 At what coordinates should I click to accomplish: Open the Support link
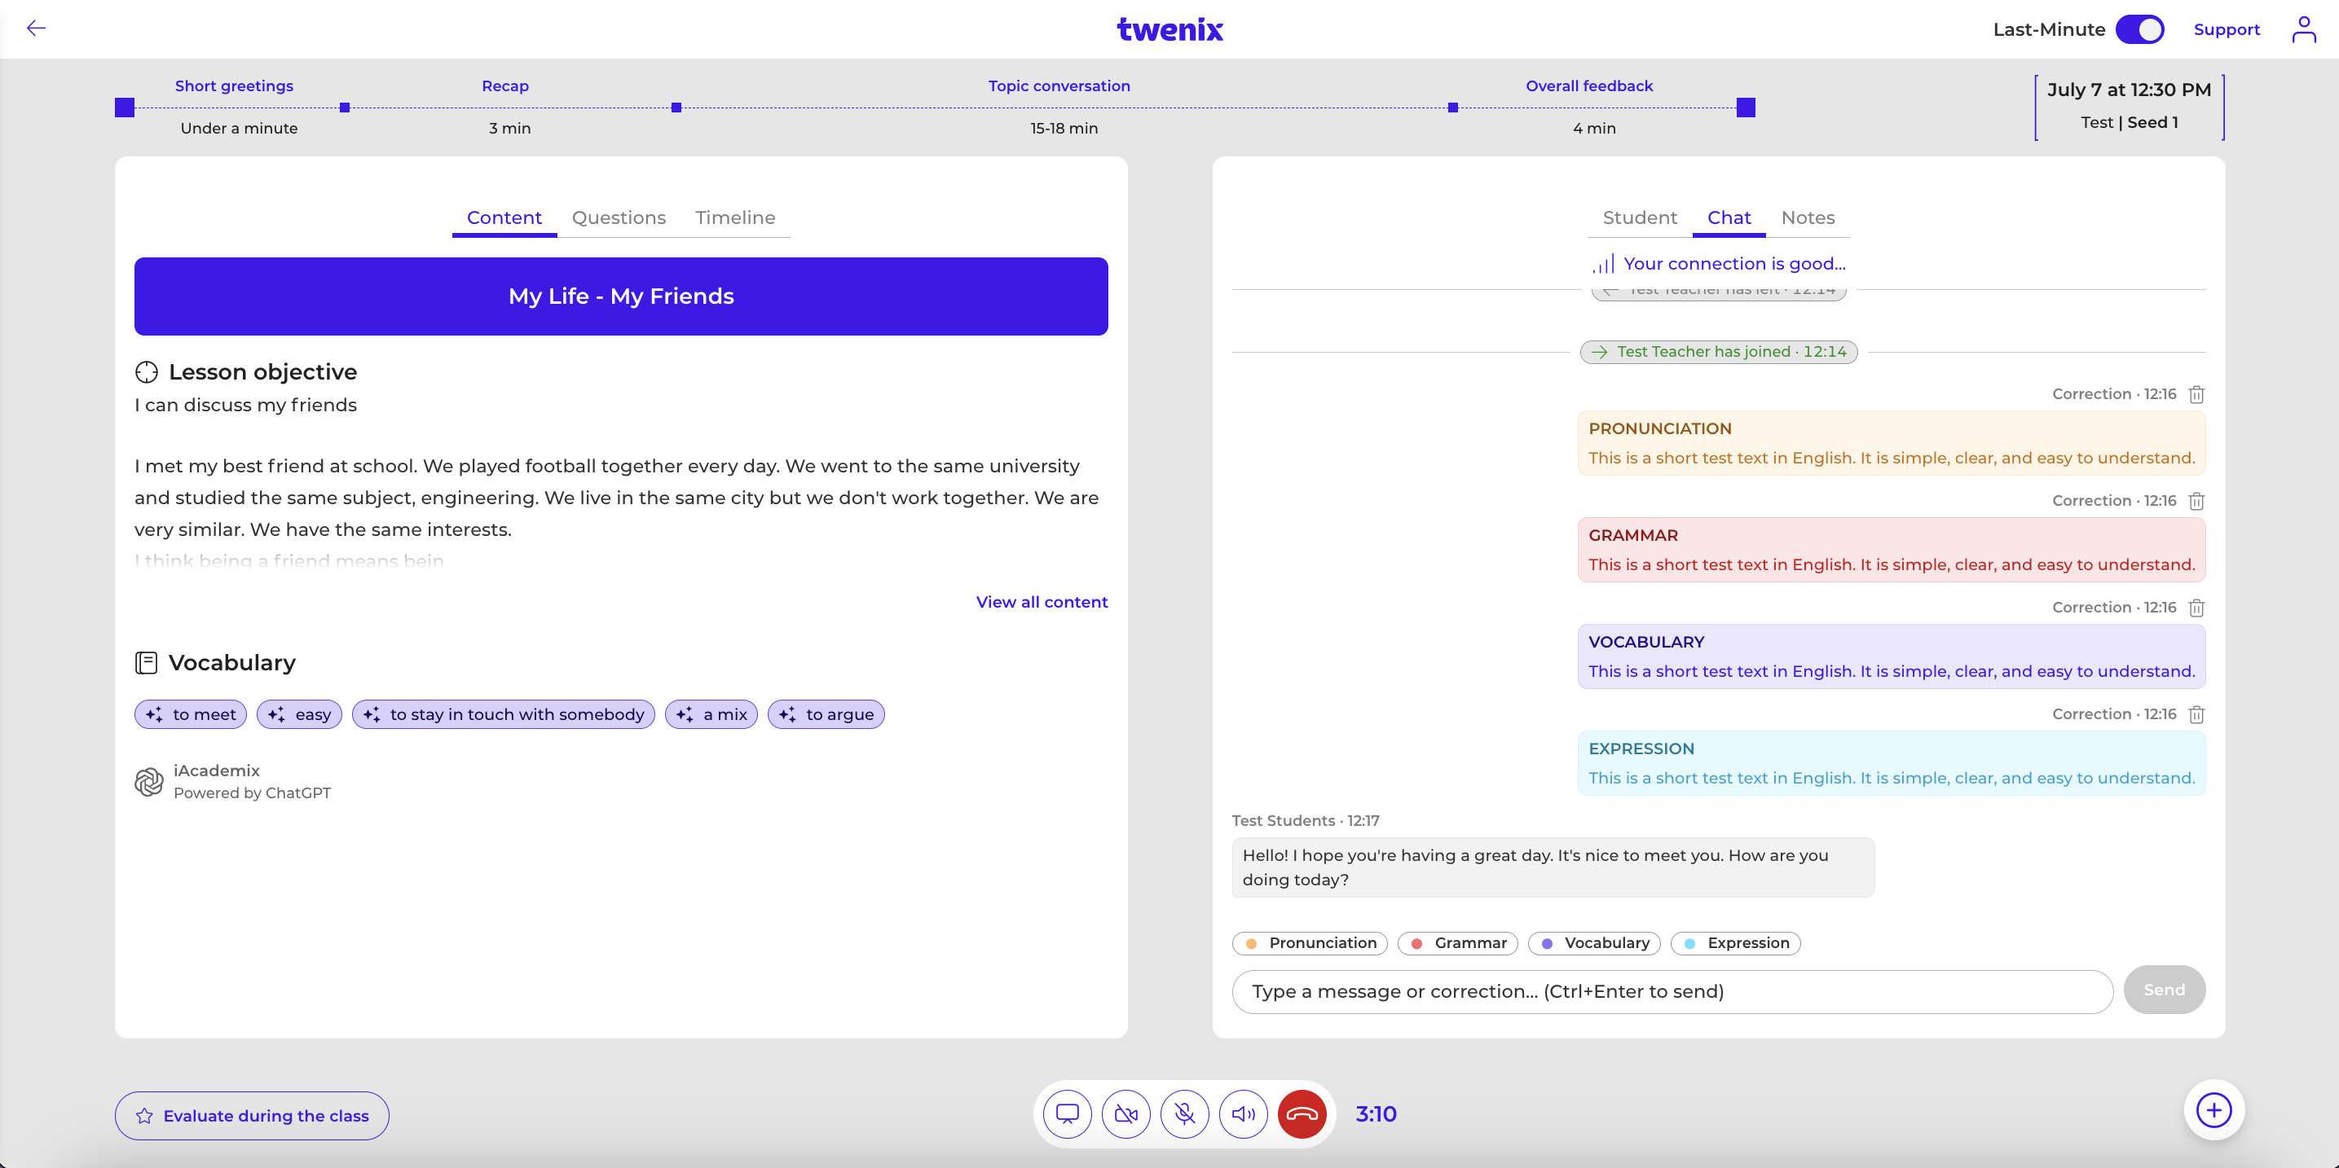[2227, 29]
